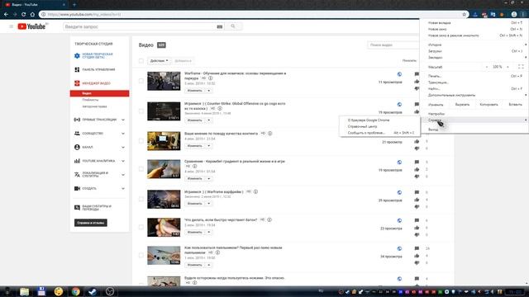The height and width of the screenshot is (297, 529).
Task: Click the live streaming broadcast icon in the sidebar
Action: (77, 120)
